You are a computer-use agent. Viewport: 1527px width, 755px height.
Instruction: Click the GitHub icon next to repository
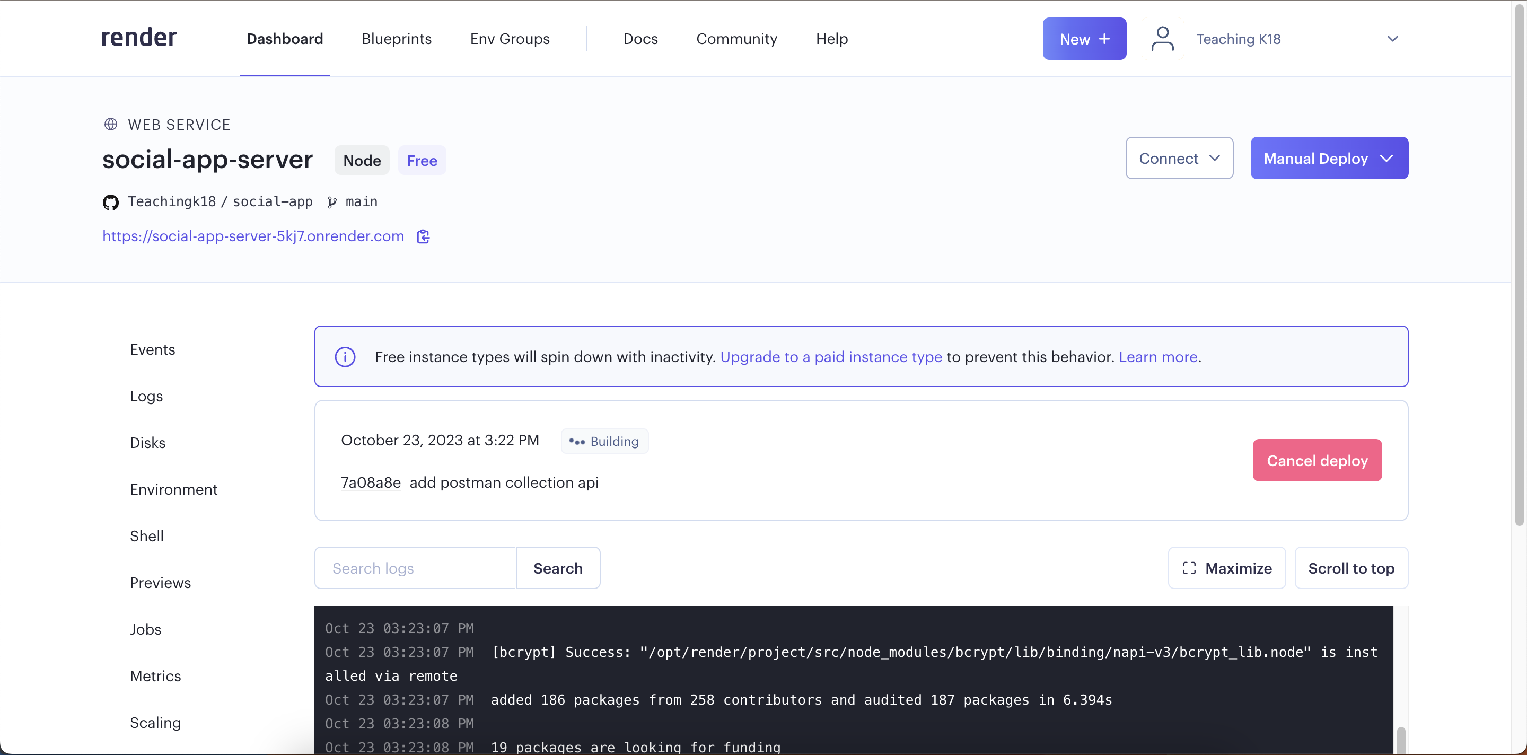[111, 203]
